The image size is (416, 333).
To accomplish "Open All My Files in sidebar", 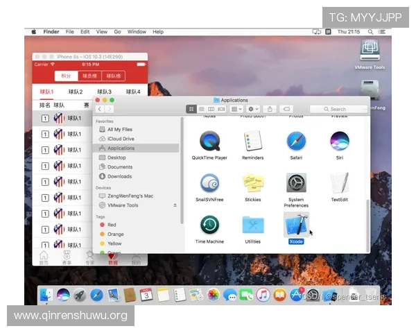I will tap(136, 130).
